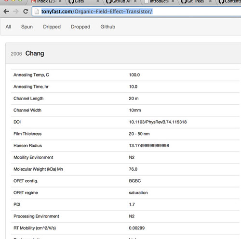The height and width of the screenshot is (239, 241).
Task: Click the browser forward arrow
Action: pyautogui.click(x=16, y=12)
